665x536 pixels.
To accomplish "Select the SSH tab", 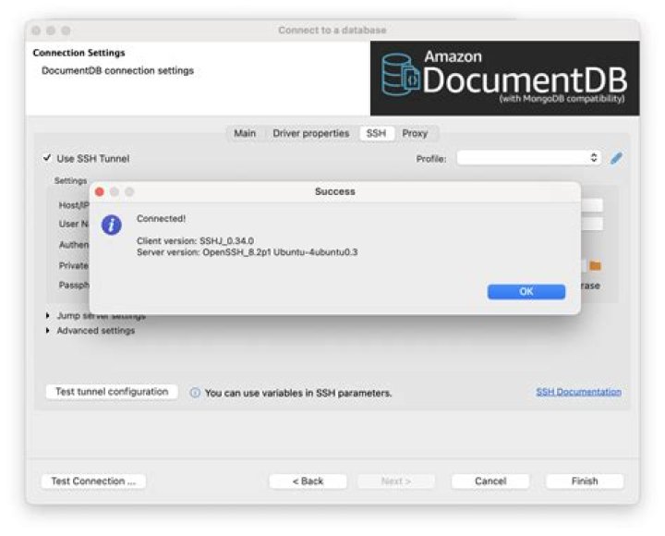I will 376,133.
